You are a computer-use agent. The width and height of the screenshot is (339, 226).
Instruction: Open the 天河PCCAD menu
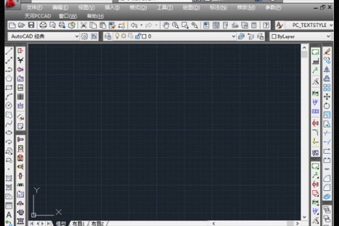click(38, 16)
